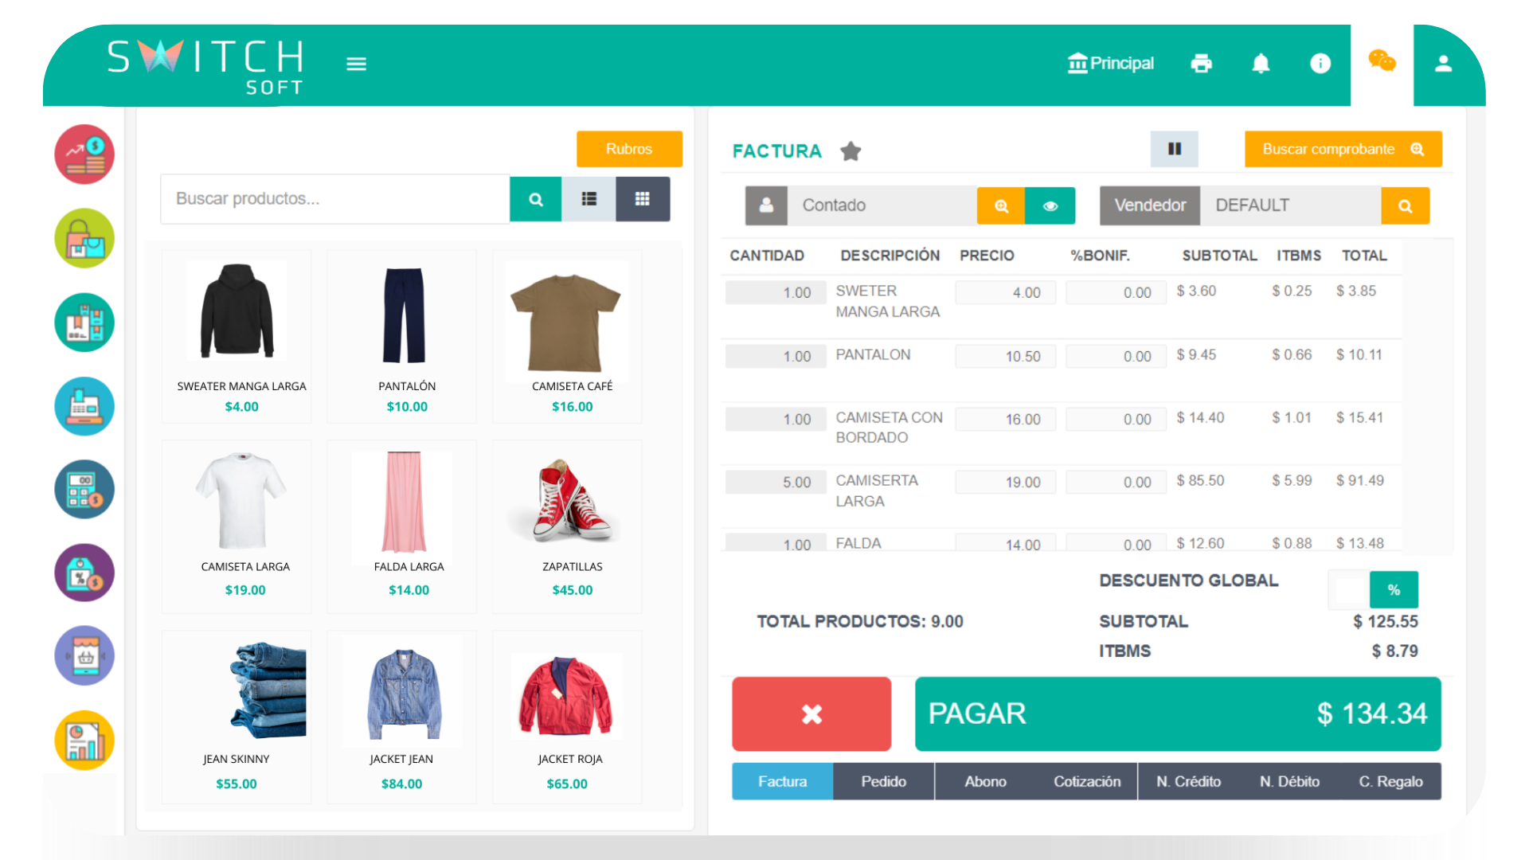Open the shopping bags sidebar icon

pyautogui.click(x=84, y=238)
